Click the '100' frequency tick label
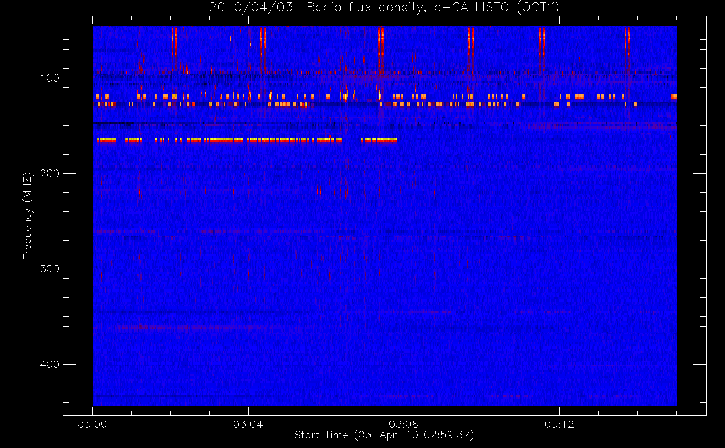 point(50,78)
